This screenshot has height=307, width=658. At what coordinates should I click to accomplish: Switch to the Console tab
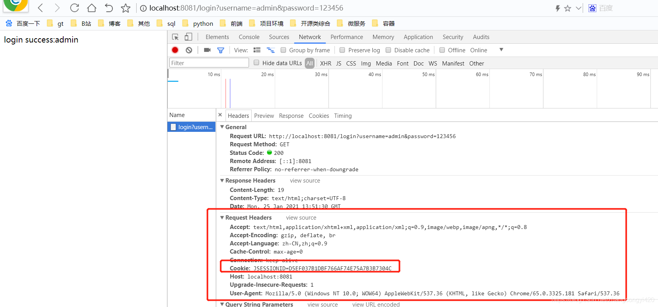(x=249, y=37)
